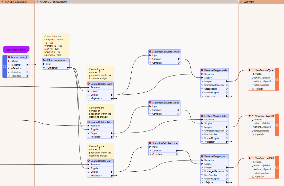Image resolution: width=284 pixels, height=186 pixels.
Task: Click the Summary output port of StatisticsCalculator_walk
Action: point(179,59)
